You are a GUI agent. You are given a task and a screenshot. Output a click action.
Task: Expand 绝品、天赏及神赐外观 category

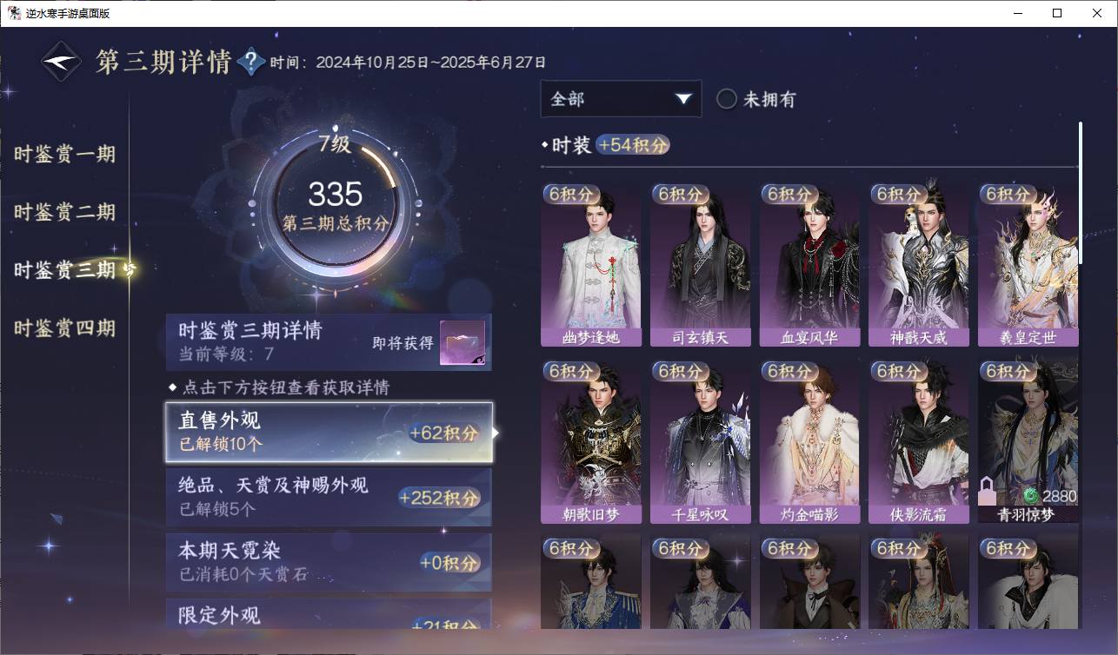(329, 498)
